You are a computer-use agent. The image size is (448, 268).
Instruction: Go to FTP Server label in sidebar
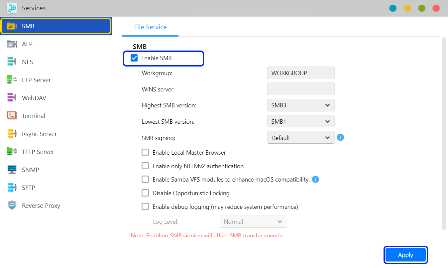37,80
